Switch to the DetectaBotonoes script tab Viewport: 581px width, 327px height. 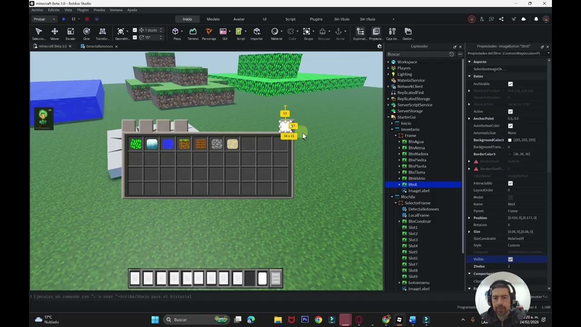point(99,46)
